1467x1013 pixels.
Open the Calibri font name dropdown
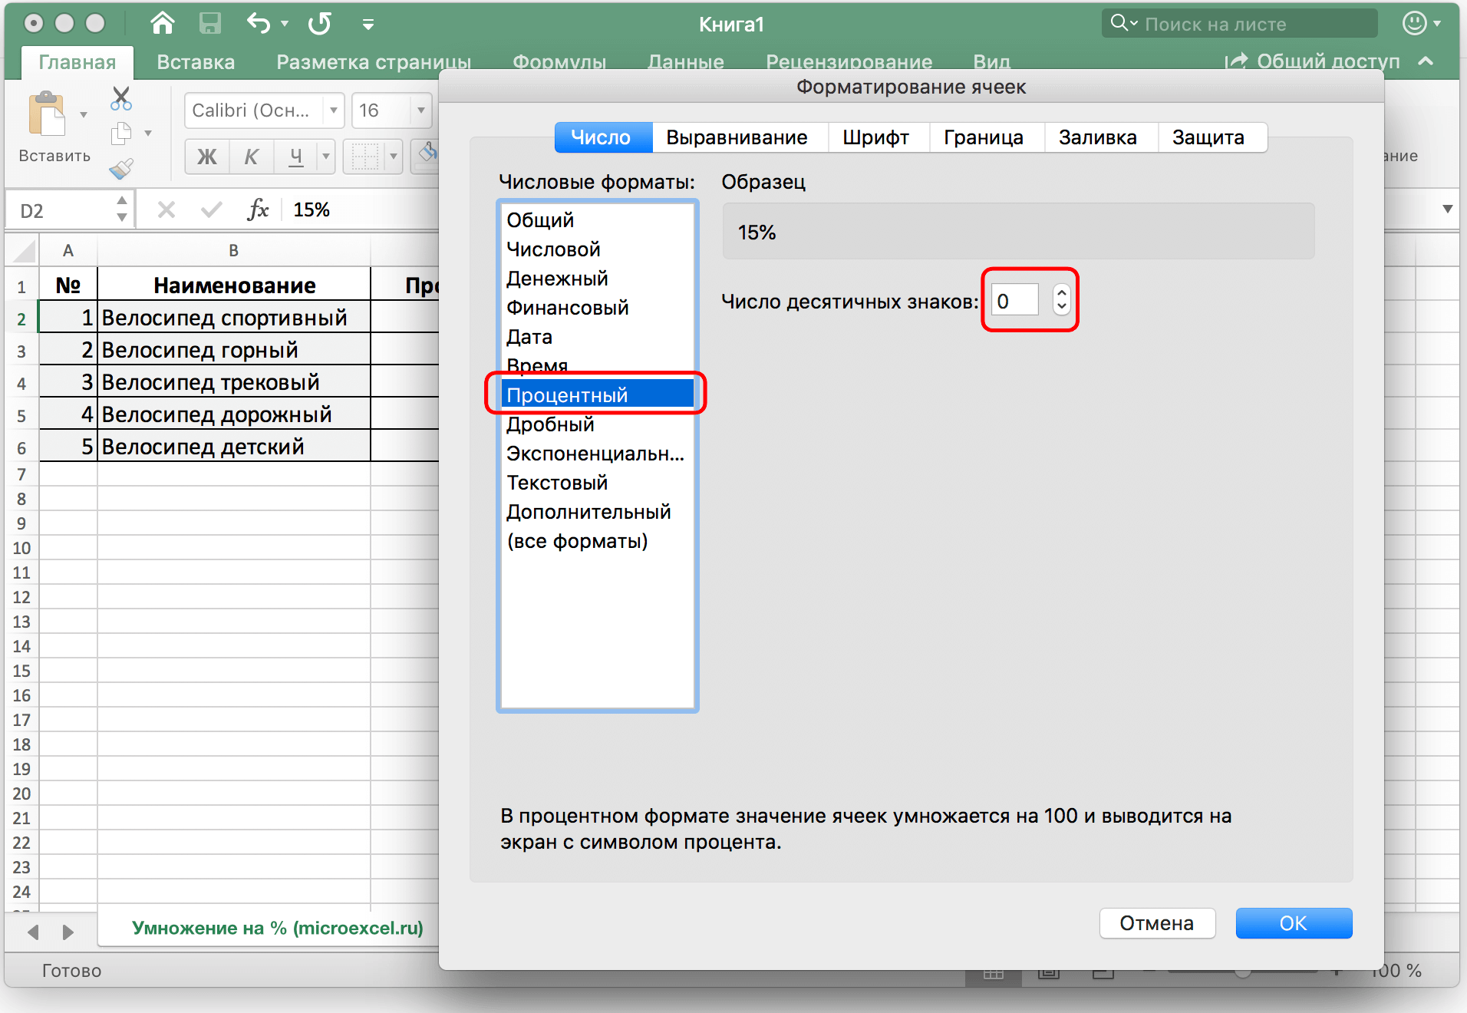[333, 111]
